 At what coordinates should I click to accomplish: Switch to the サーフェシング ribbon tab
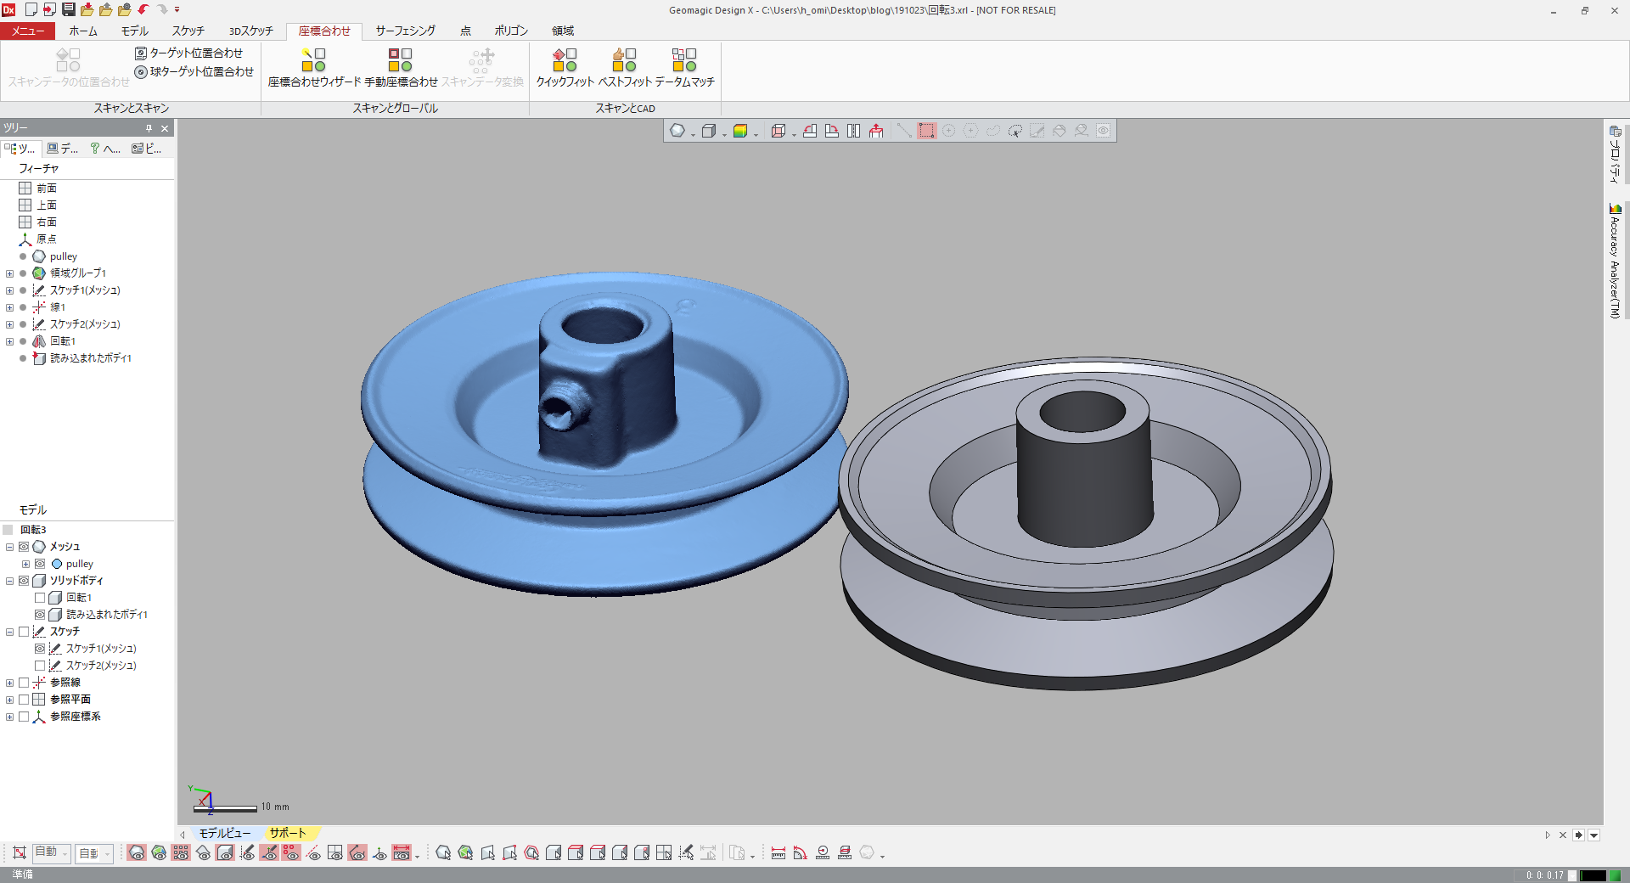point(405,31)
